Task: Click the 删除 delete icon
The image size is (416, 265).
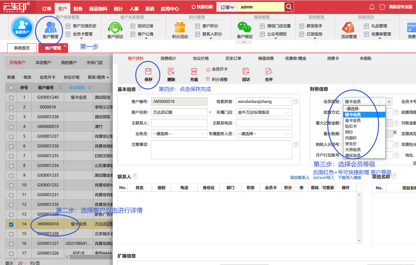Action: coord(171,75)
